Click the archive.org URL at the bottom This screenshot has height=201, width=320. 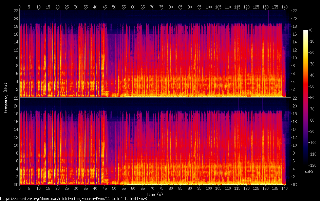tap(73, 198)
